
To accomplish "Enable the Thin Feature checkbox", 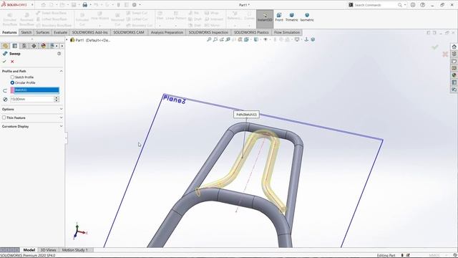I will pyautogui.click(x=4, y=118).
